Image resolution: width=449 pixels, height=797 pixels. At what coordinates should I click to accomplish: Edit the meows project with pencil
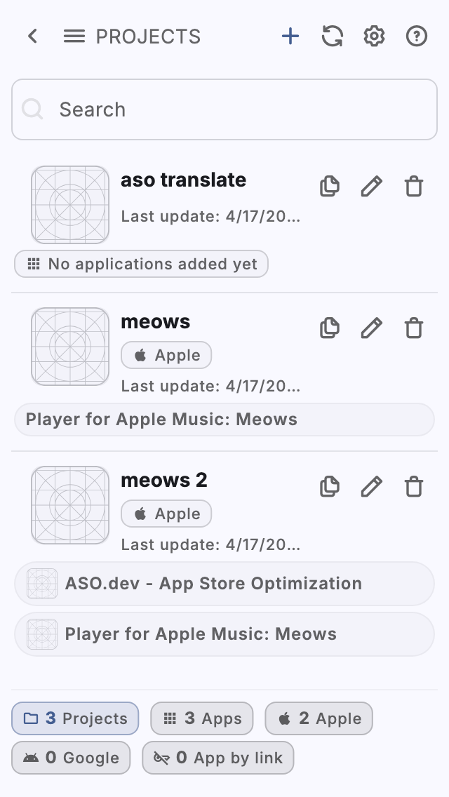[372, 328]
